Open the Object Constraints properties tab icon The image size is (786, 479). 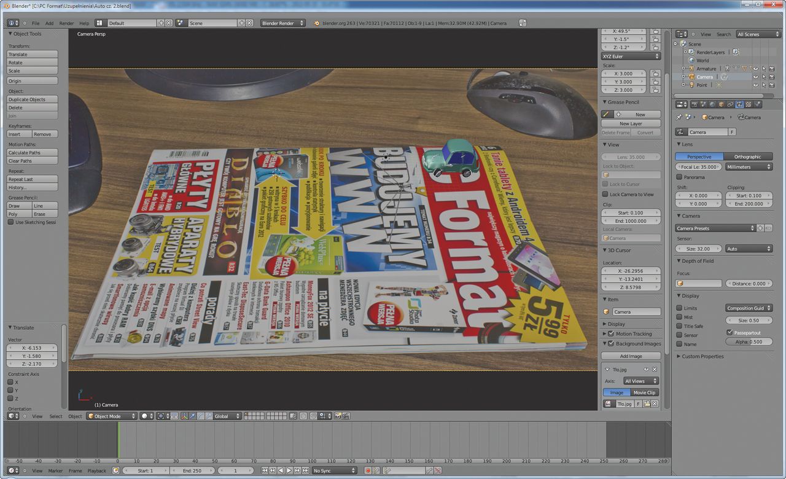click(x=730, y=104)
